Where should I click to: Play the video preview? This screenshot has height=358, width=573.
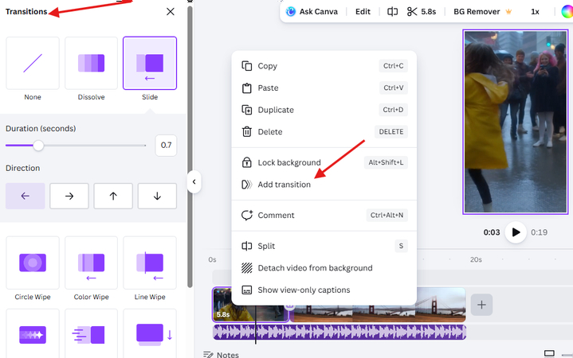pos(516,232)
